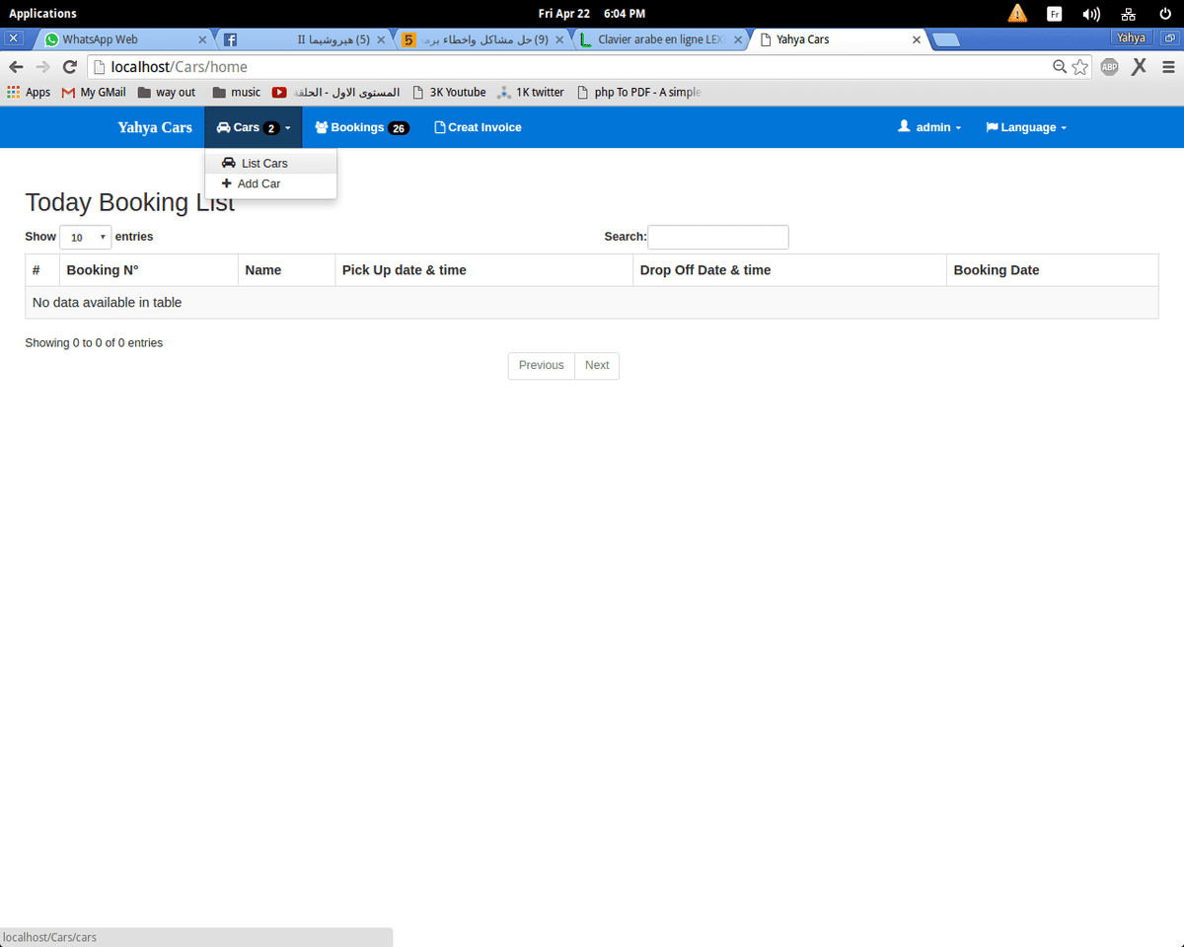Open the Apps bookmarks shortcut

click(x=29, y=92)
